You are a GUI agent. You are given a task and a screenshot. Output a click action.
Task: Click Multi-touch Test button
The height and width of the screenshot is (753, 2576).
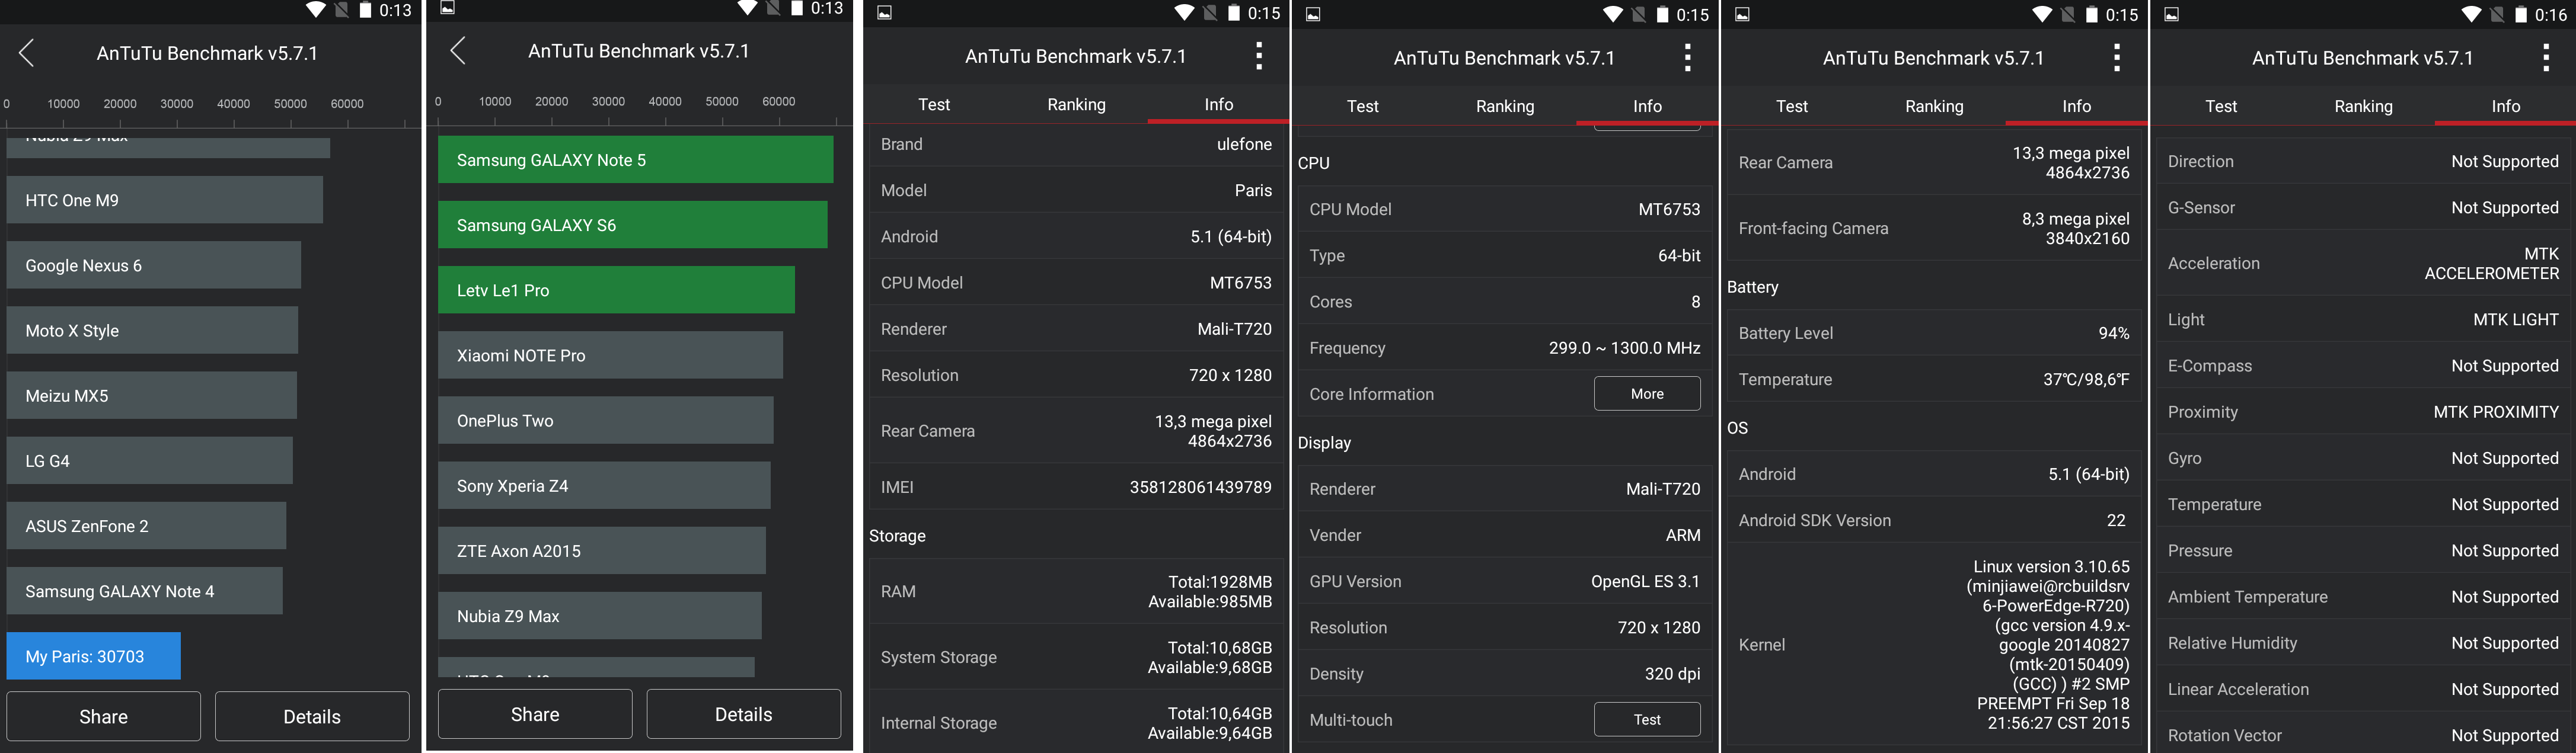pos(1647,719)
